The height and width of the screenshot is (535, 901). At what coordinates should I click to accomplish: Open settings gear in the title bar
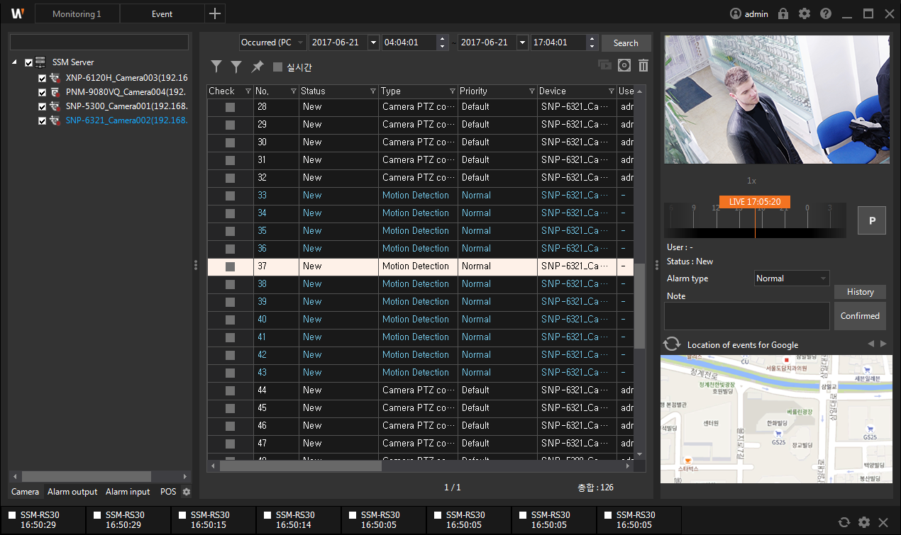tap(804, 13)
